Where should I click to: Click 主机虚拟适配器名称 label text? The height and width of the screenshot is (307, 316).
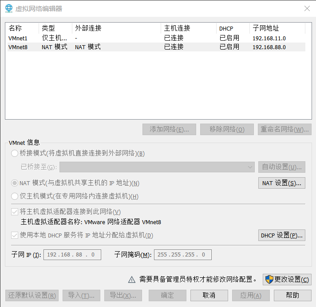pyautogui.click(x=51, y=222)
